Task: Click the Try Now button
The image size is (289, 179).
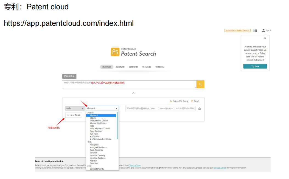Action: tap(255, 66)
